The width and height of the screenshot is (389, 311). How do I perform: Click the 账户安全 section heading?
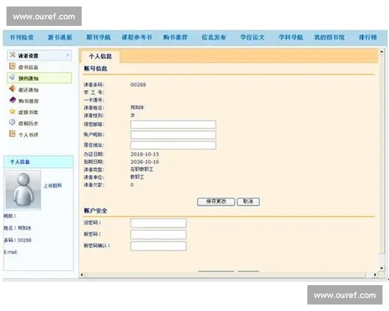[95, 211]
